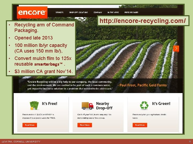
Task: Click the encore logo
Action: point(32,13)
